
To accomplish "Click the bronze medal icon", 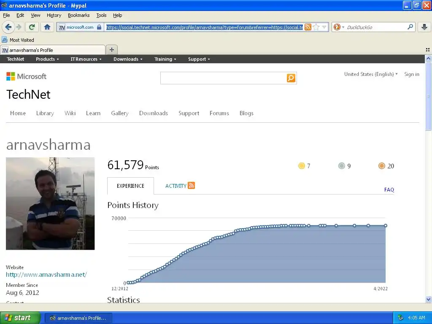I will coord(381,166).
